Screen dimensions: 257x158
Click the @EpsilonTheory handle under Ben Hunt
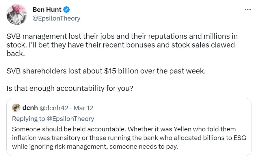pyautogui.click(x=56, y=19)
